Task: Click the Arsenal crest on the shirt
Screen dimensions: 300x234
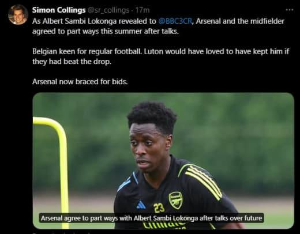Action: pos(175,201)
